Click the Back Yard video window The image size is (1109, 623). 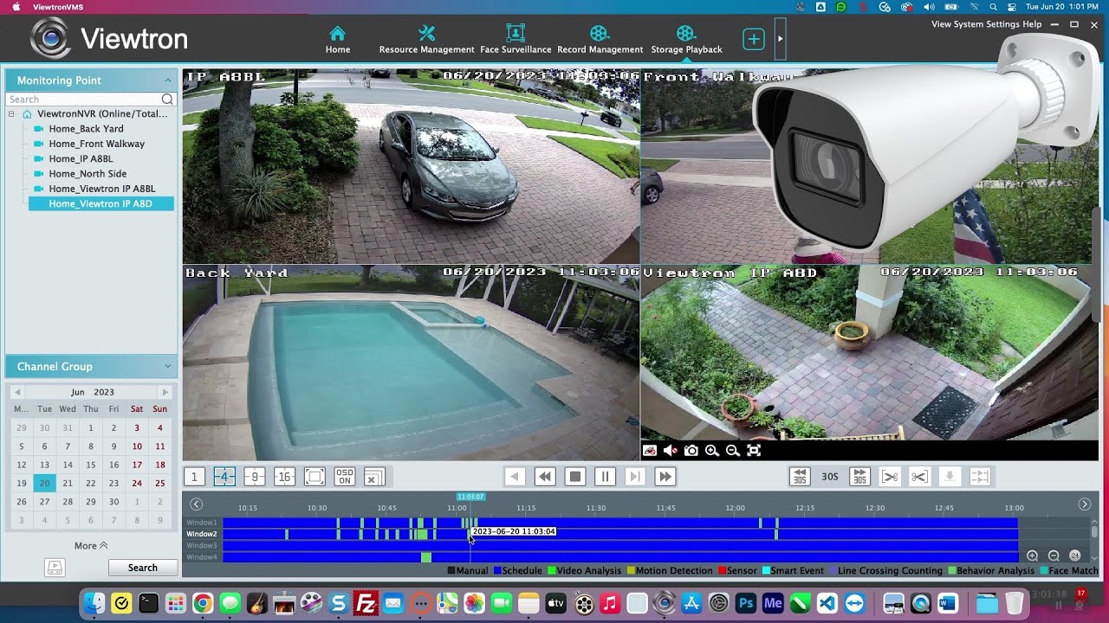pos(411,363)
